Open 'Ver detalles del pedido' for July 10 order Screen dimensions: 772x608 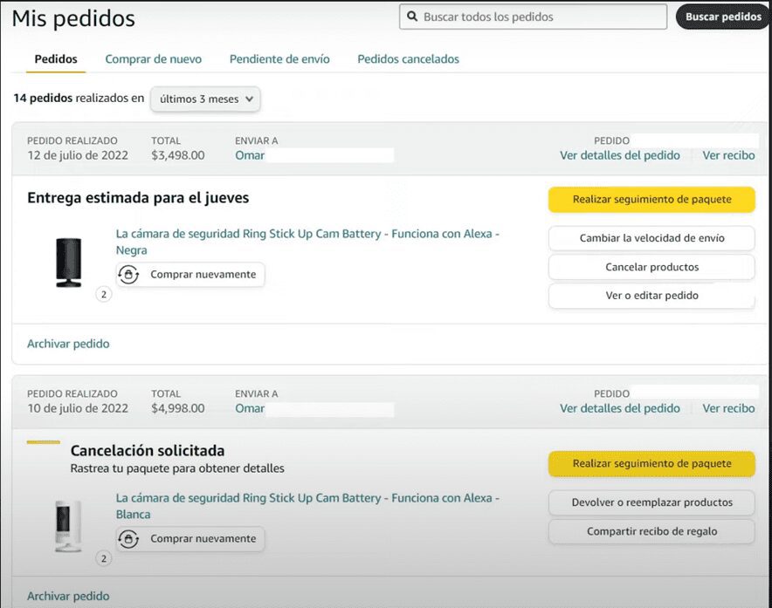coord(619,408)
